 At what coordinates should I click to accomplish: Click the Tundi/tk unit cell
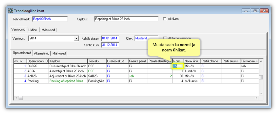[192, 71]
